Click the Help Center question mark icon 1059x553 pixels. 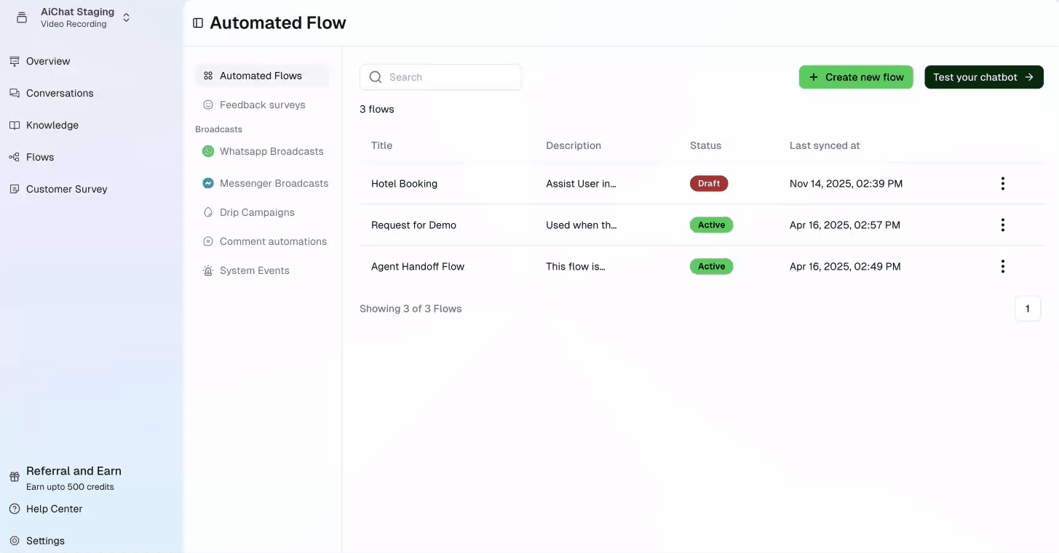point(15,509)
